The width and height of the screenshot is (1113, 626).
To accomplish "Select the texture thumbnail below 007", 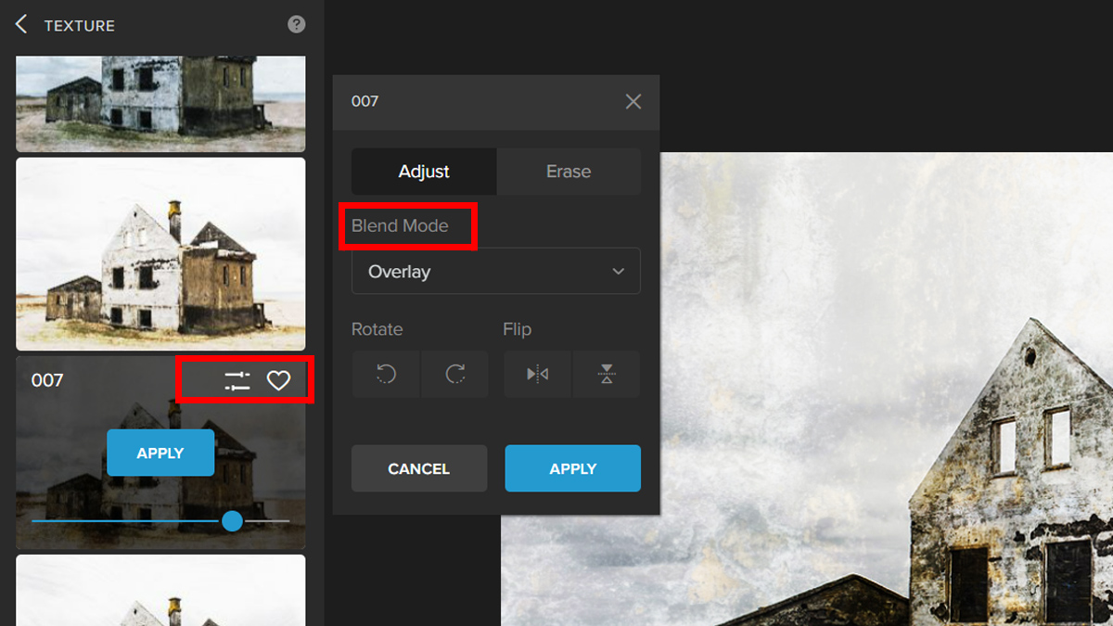I will (x=160, y=591).
